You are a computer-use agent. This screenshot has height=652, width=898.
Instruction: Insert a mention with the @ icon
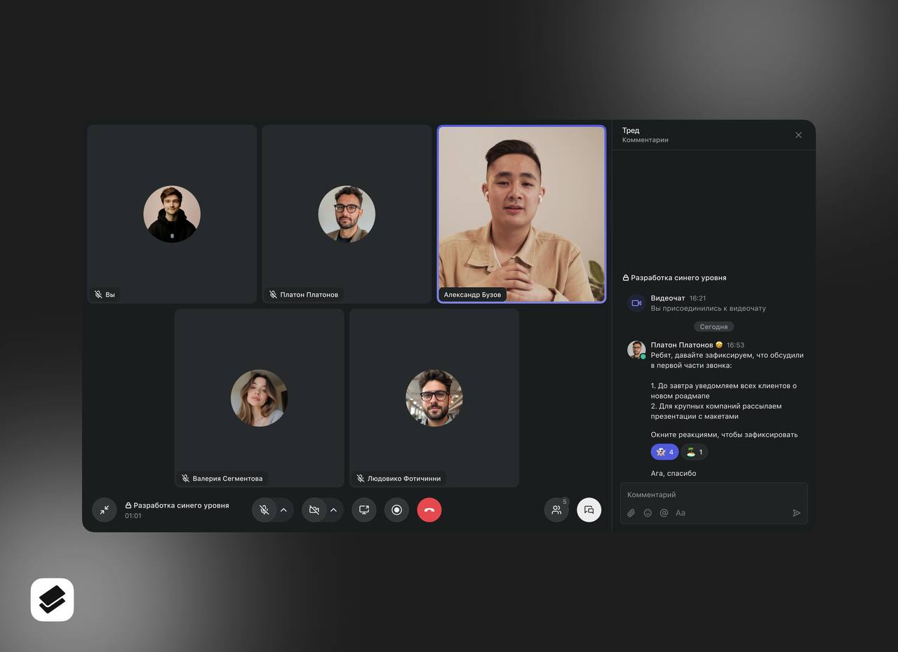664,513
